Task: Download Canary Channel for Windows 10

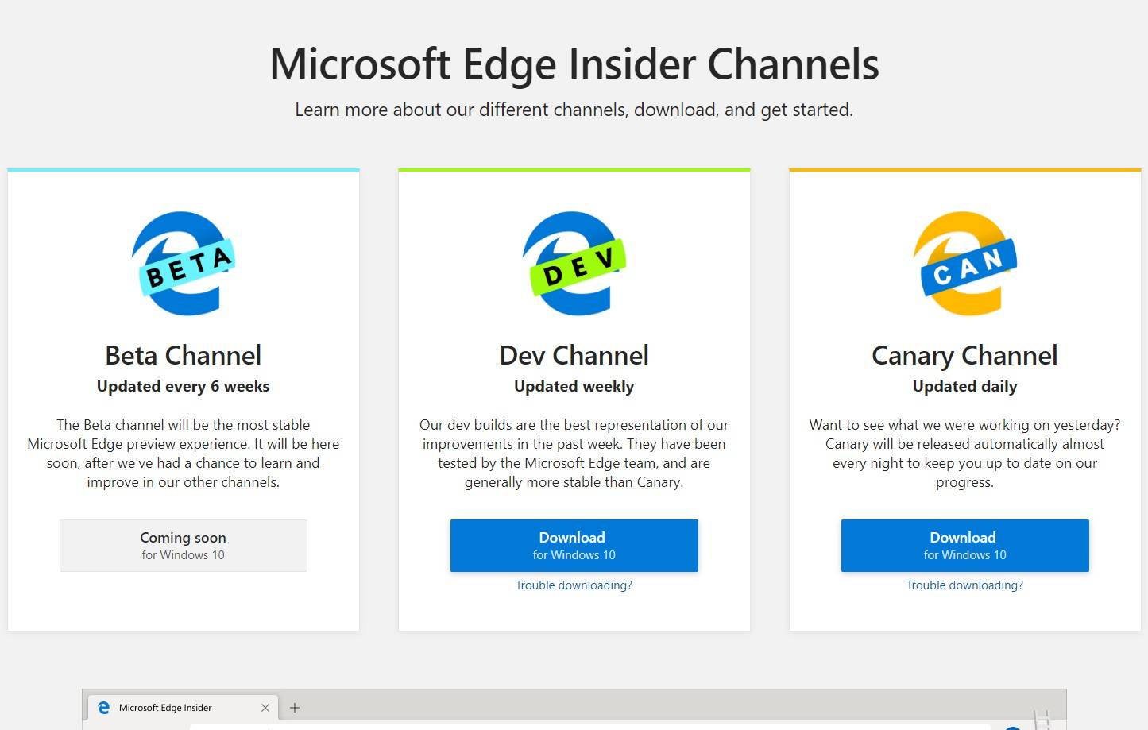Action: click(965, 546)
